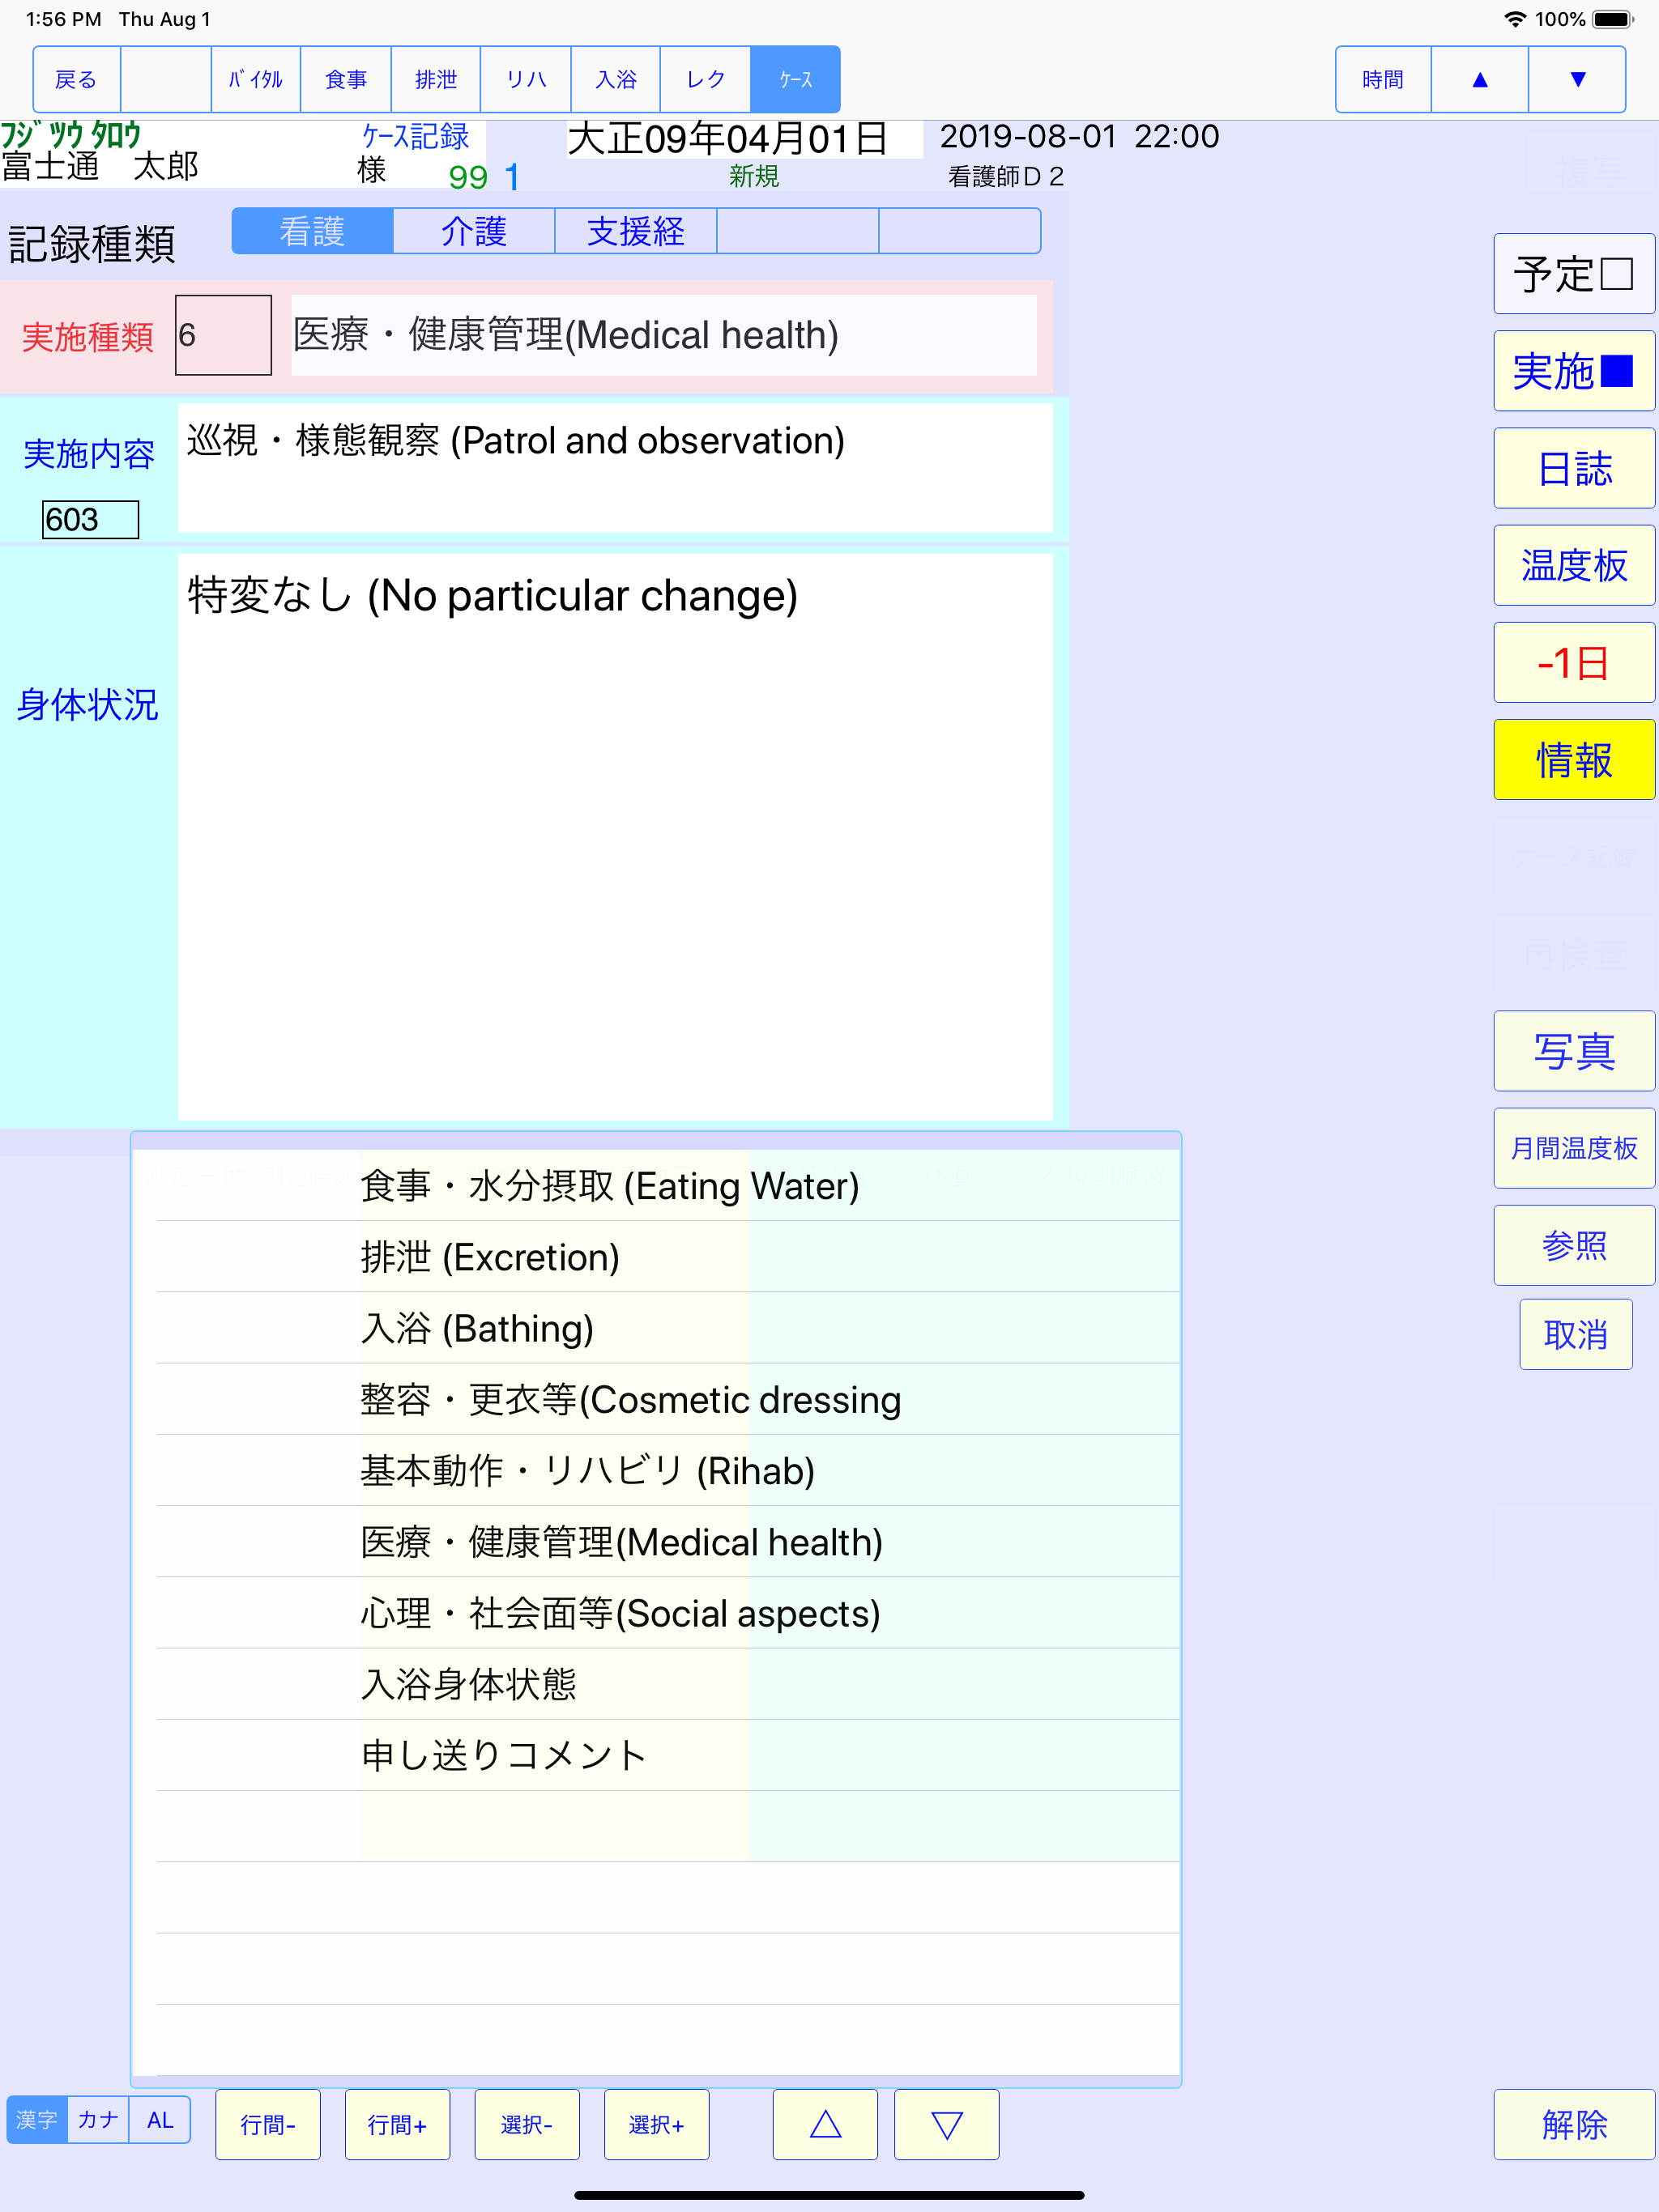The height and width of the screenshot is (2212, 1659).
Task: Tap the 写真 photo button
Action: [1574, 1051]
